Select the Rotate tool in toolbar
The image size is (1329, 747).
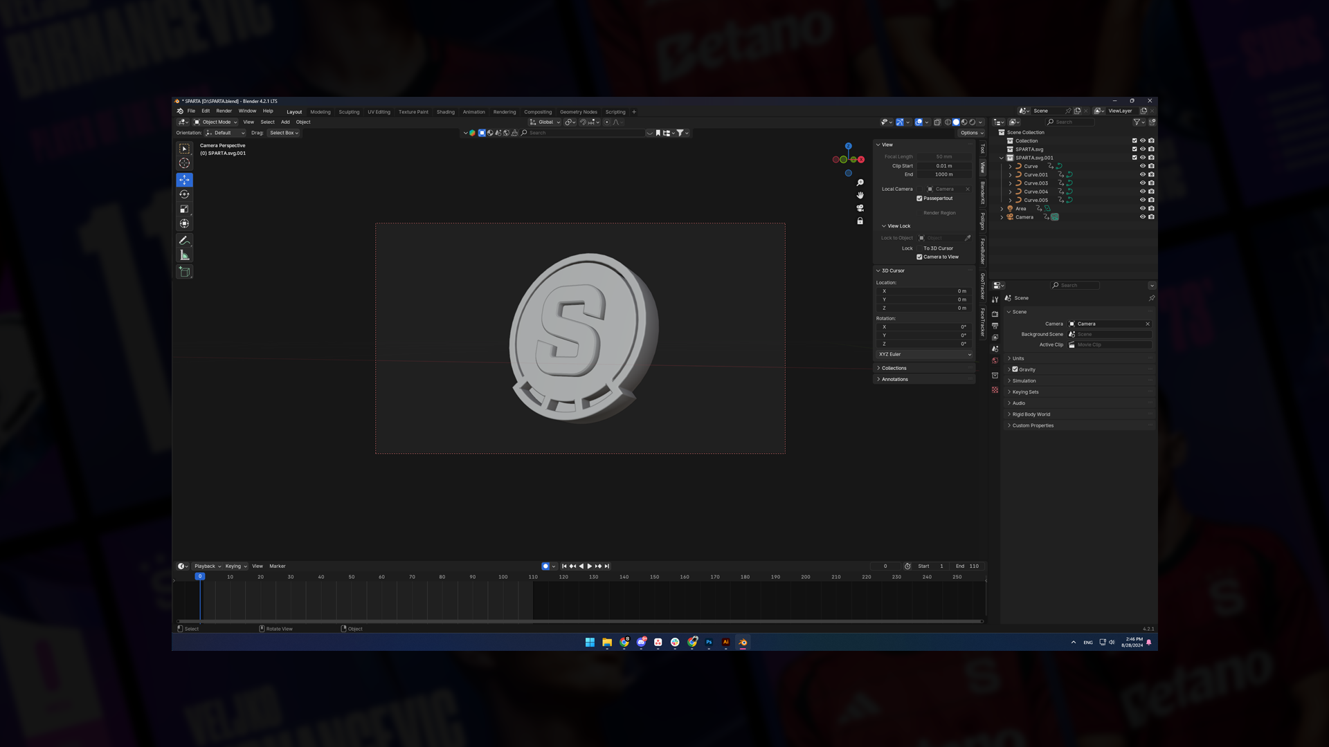184,194
